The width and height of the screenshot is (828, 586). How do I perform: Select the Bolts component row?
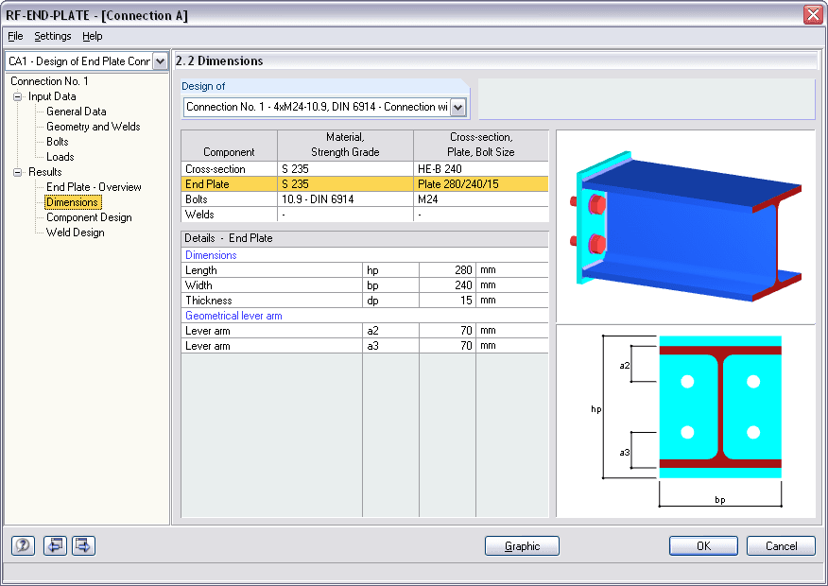pos(364,199)
